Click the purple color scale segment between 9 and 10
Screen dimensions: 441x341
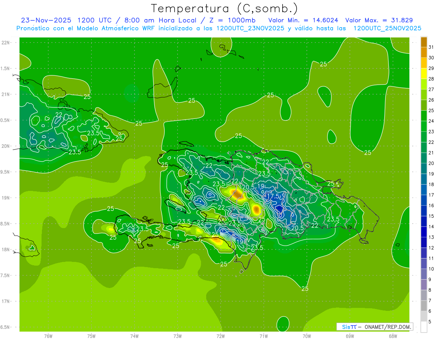(x=424, y=274)
